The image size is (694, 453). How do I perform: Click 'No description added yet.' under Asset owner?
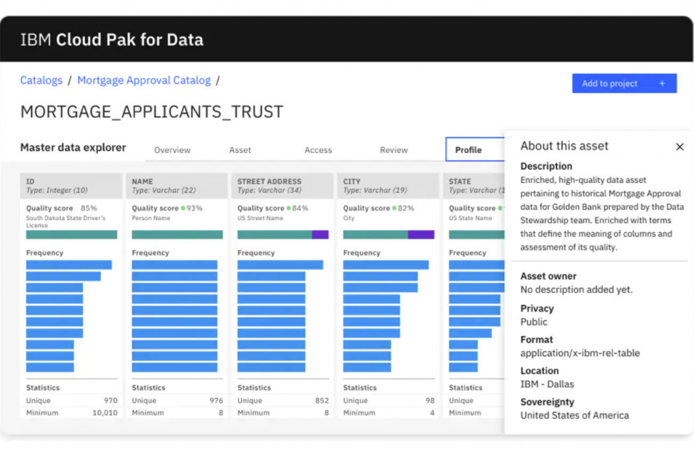pyautogui.click(x=576, y=290)
